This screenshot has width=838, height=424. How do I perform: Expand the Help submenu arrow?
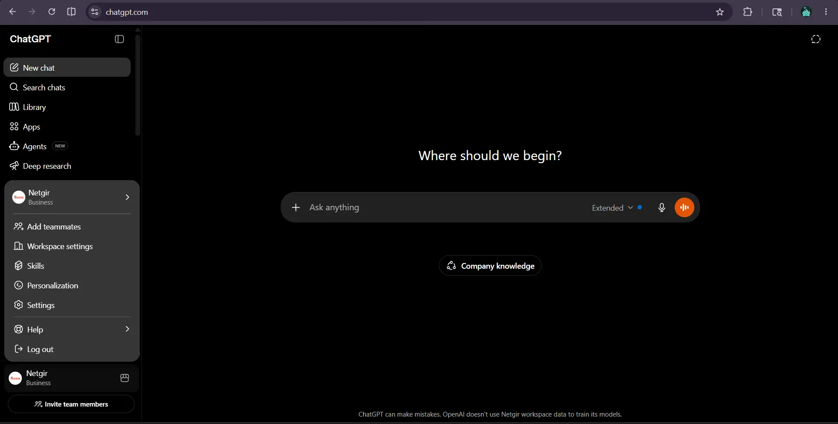pyautogui.click(x=127, y=329)
